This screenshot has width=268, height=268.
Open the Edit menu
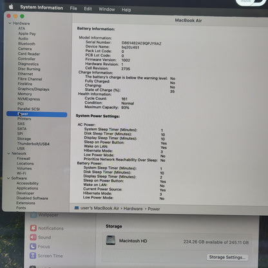(88, 9)
